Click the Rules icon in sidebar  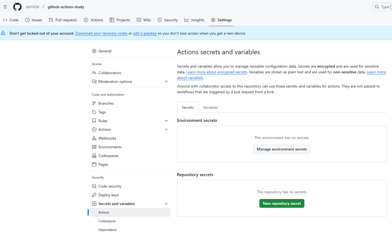point(94,121)
